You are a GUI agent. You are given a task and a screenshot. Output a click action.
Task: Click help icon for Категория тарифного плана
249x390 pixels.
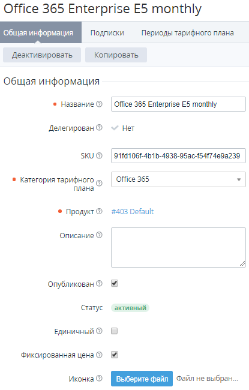point(99,184)
